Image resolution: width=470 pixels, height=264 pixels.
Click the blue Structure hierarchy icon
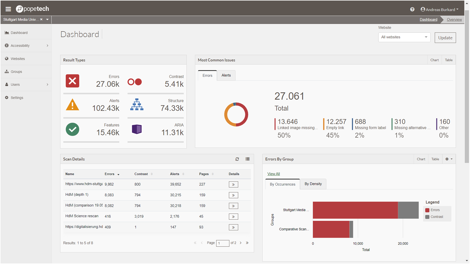click(137, 105)
